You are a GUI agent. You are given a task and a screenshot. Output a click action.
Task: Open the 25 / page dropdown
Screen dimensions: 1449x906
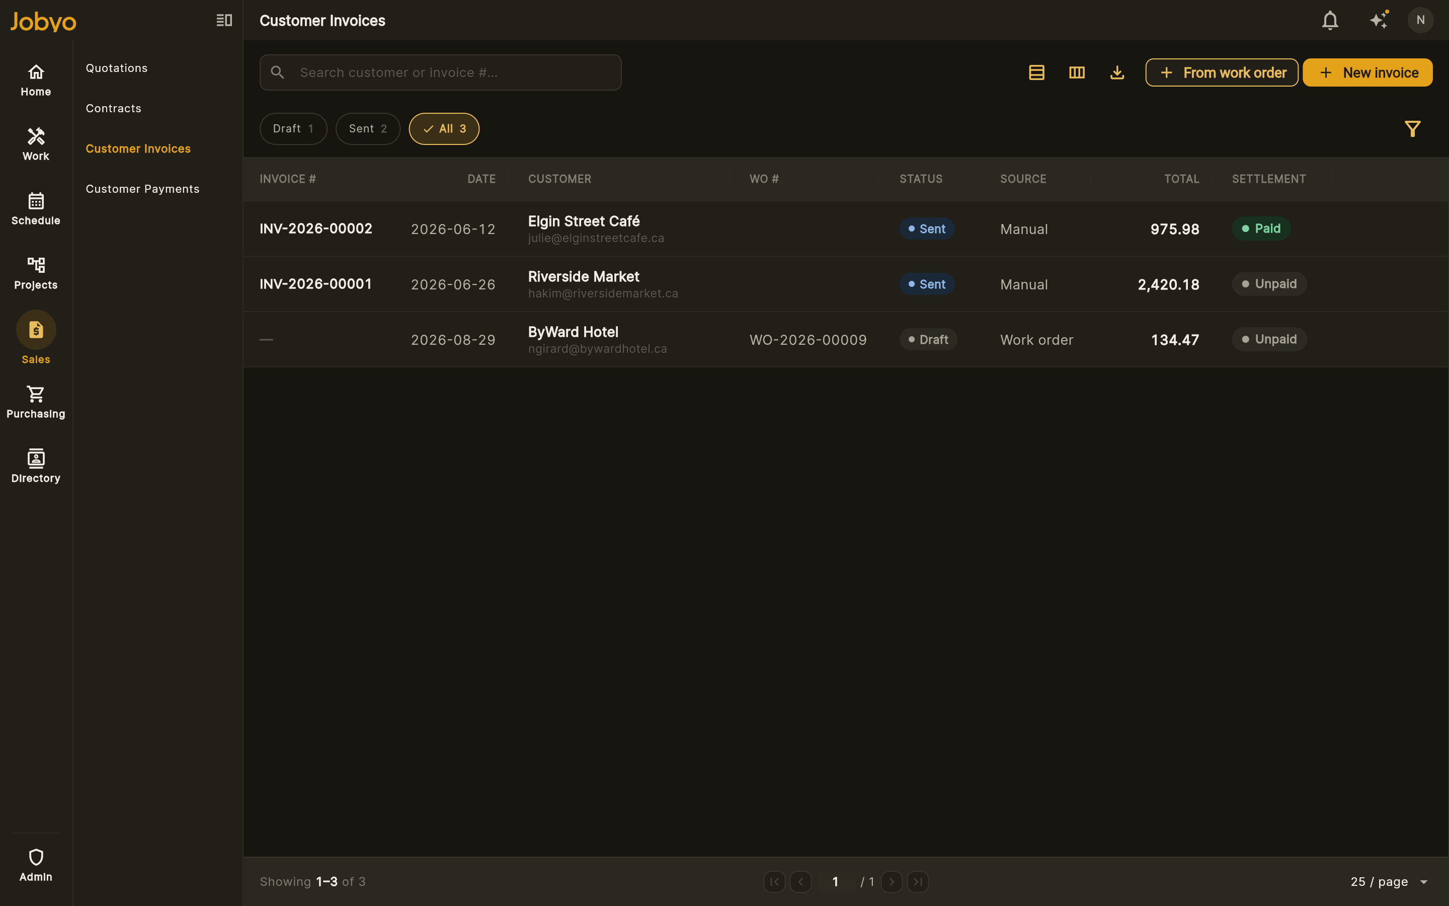point(1389,881)
